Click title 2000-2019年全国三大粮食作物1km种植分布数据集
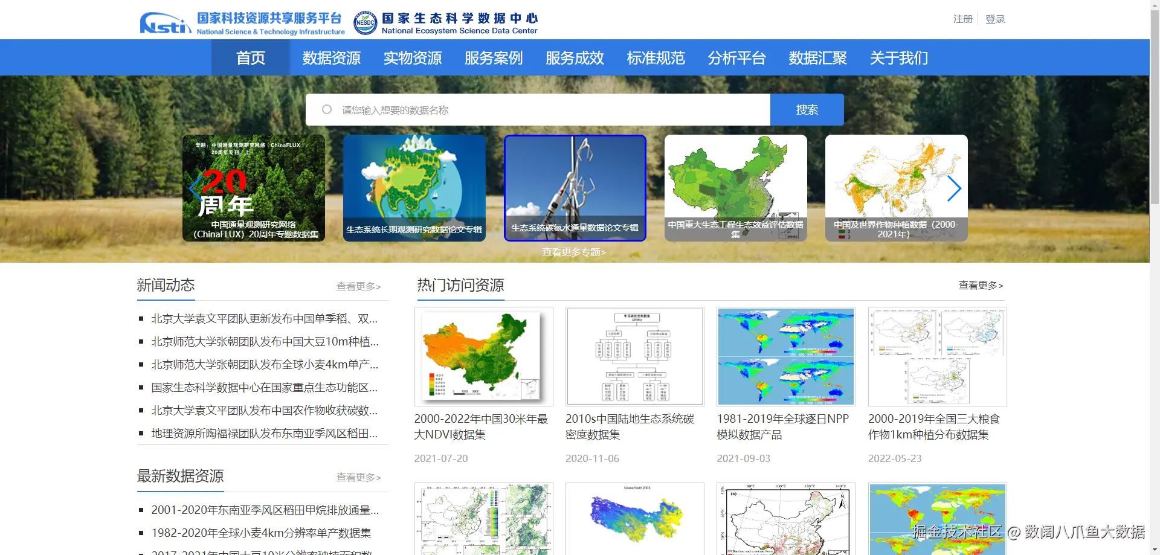The width and height of the screenshot is (1160, 555). pos(935,427)
